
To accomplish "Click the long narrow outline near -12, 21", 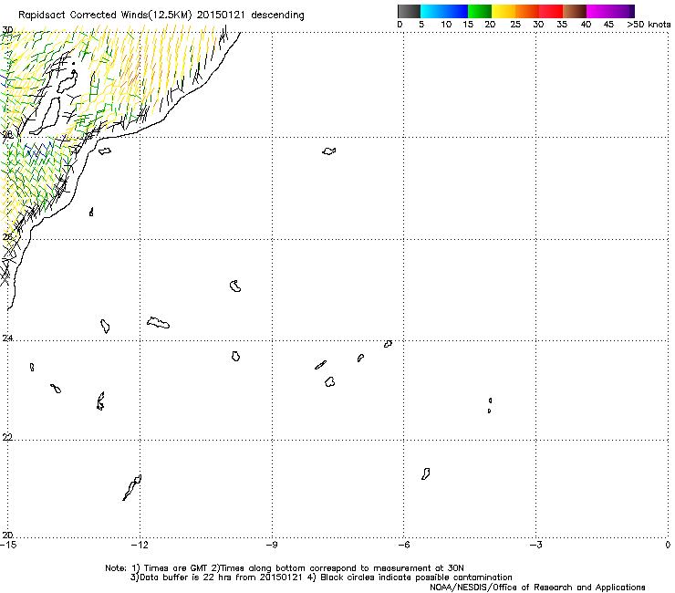I will 132,487.
